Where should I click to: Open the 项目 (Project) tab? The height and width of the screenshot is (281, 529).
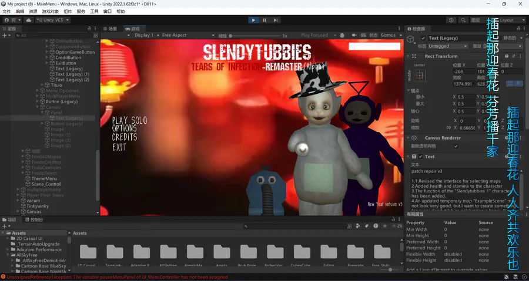tap(9, 220)
